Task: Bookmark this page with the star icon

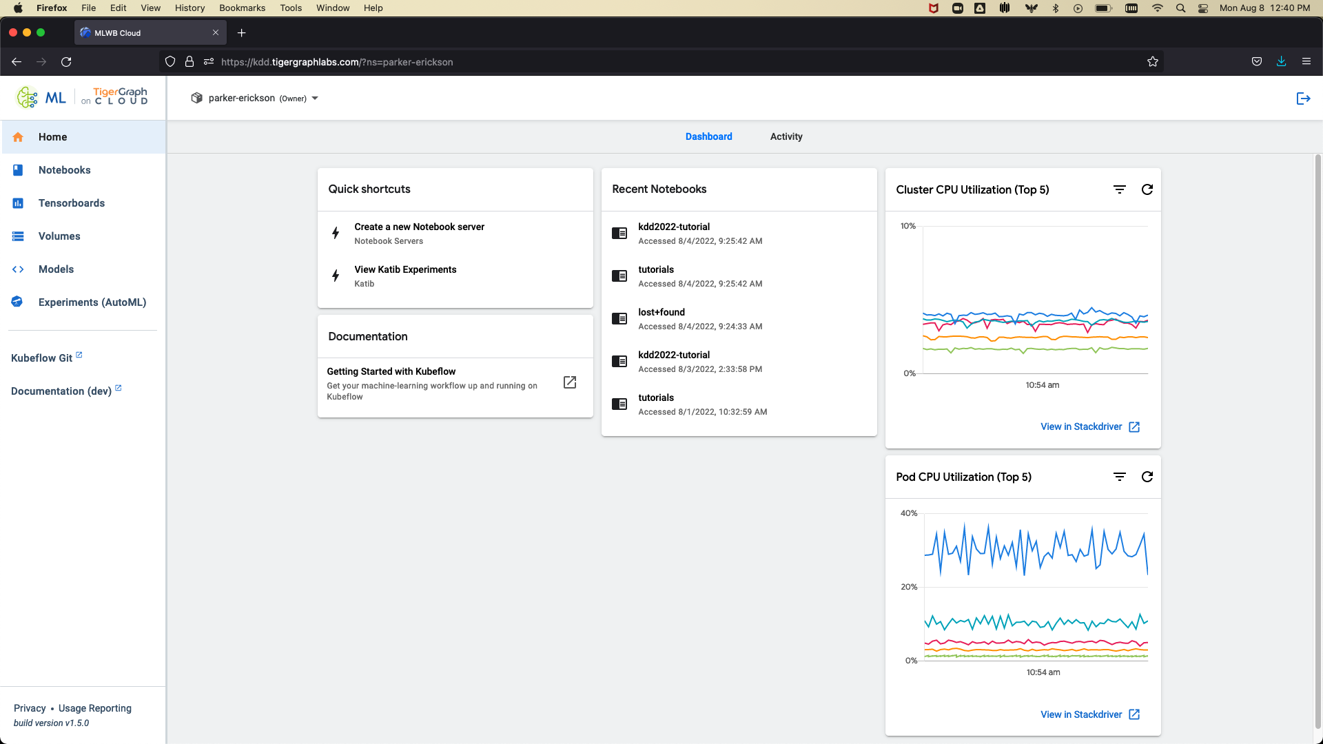Action: 1153,62
